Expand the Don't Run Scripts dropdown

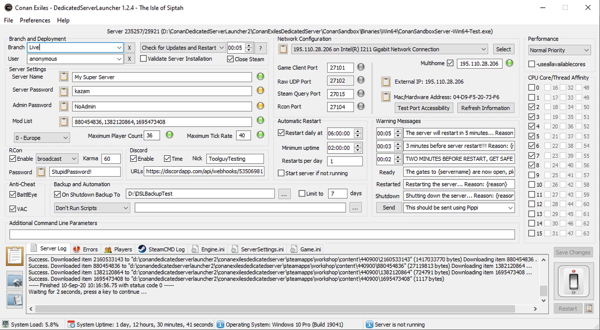tap(91, 208)
